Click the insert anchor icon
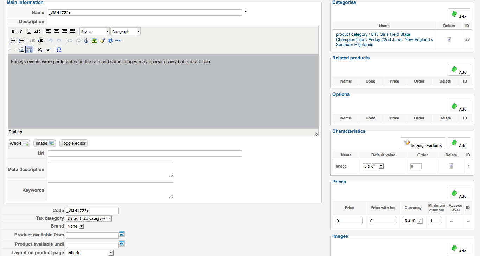This screenshot has height=256, width=480. click(x=86, y=40)
